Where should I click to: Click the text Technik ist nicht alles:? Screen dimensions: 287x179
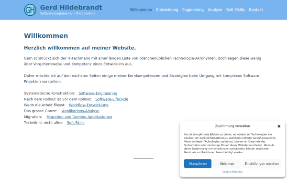pos(44,123)
